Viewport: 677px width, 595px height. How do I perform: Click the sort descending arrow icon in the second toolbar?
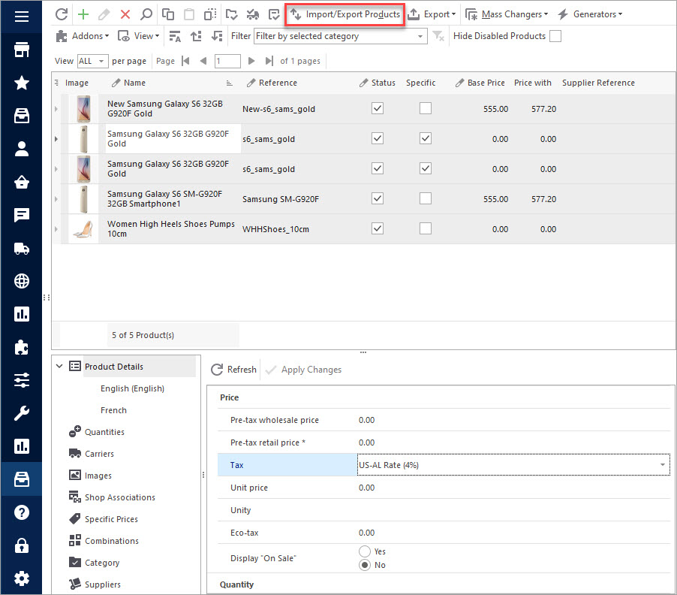coord(217,36)
